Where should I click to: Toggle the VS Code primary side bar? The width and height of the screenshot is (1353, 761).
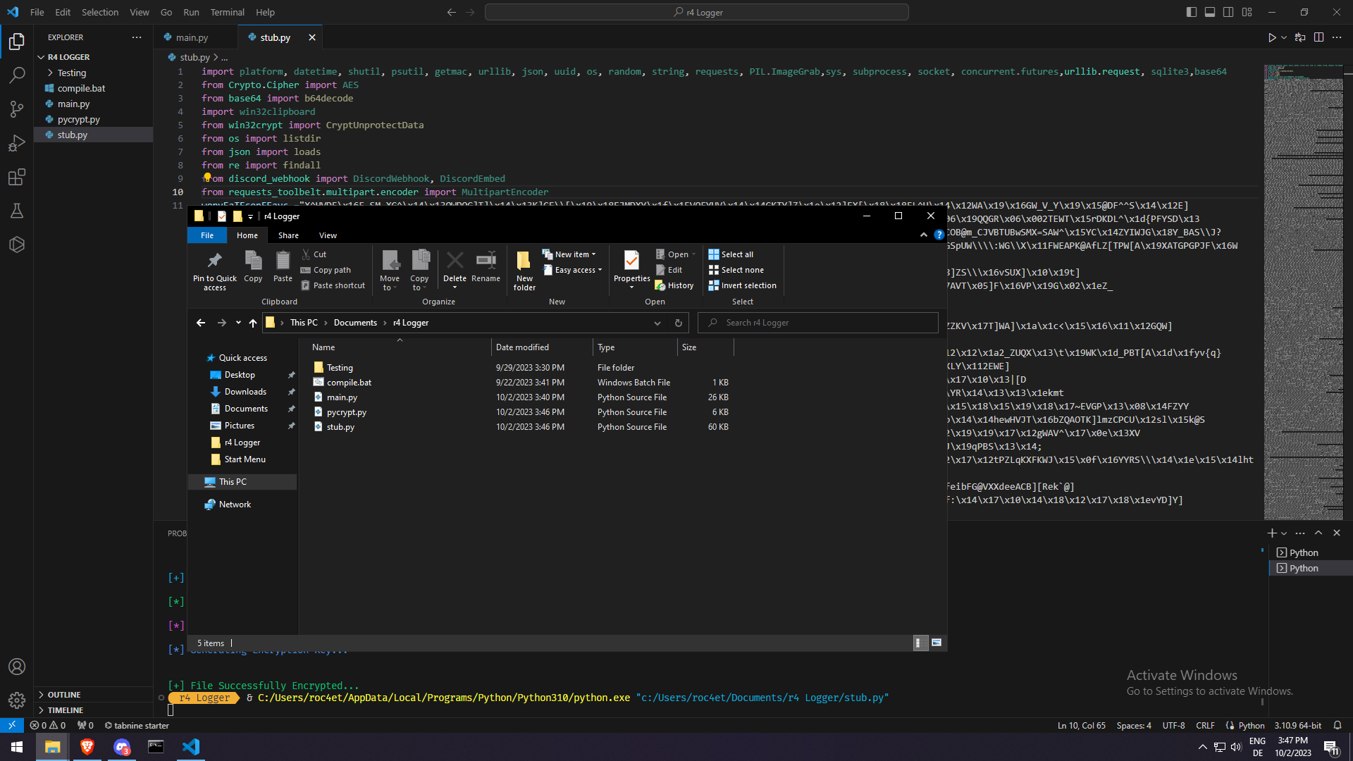pos(1192,12)
